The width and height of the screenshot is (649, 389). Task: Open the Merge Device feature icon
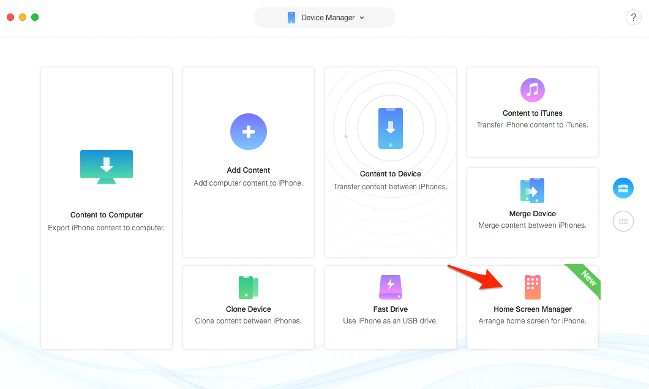coord(532,191)
